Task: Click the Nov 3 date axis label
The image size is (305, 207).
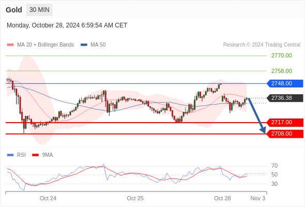Action: [257, 198]
